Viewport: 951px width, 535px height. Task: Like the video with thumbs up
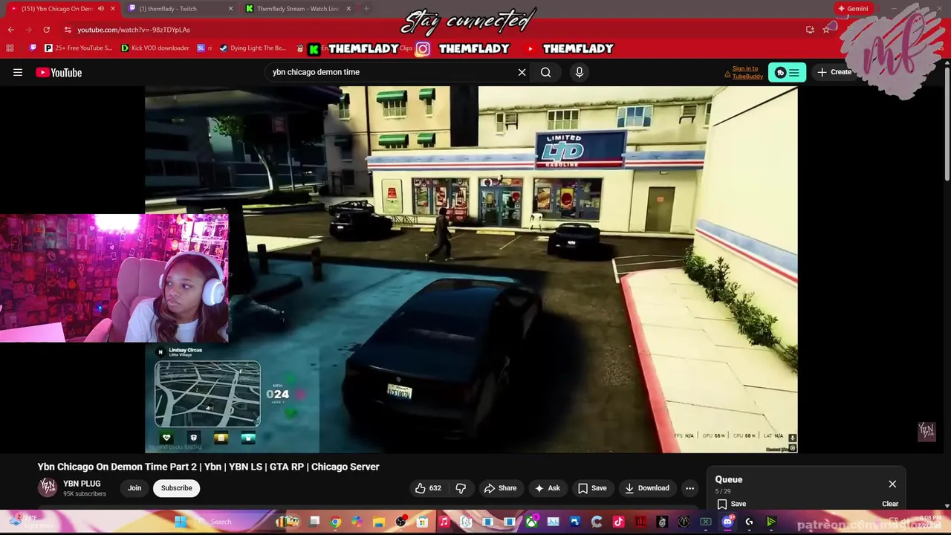(x=428, y=488)
